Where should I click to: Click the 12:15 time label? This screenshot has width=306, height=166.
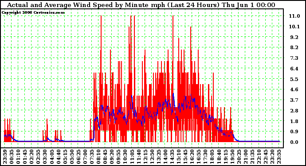point(145,157)
